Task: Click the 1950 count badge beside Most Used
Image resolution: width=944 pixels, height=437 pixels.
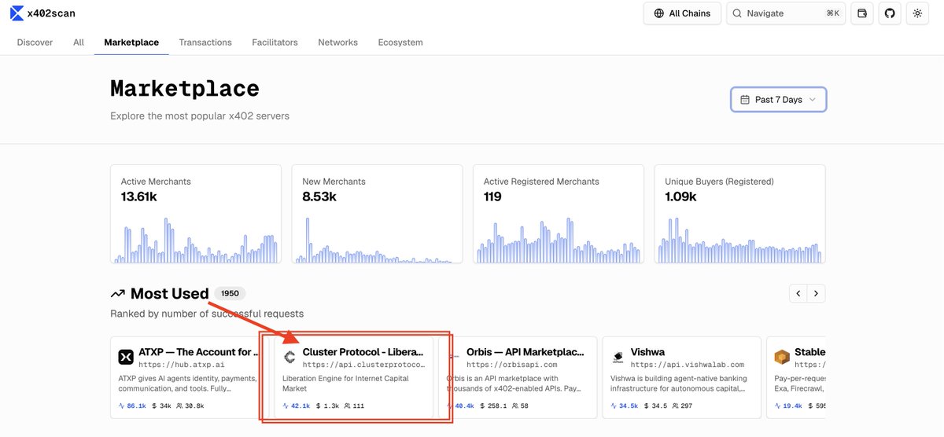Action: (x=230, y=293)
